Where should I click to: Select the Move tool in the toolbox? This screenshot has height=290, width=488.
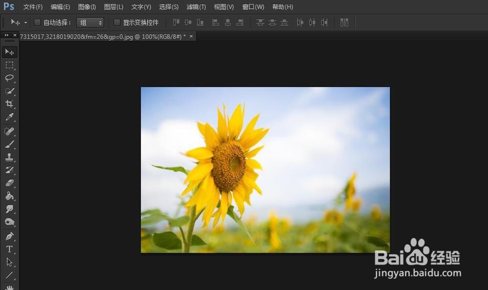(x=9, y=52)
